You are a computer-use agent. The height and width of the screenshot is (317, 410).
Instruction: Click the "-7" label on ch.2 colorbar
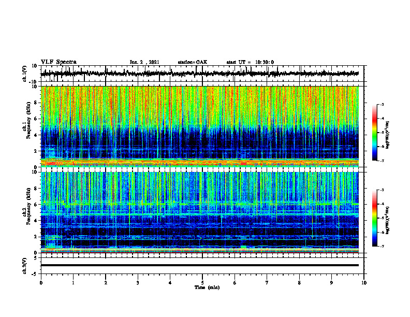[382, 246]
